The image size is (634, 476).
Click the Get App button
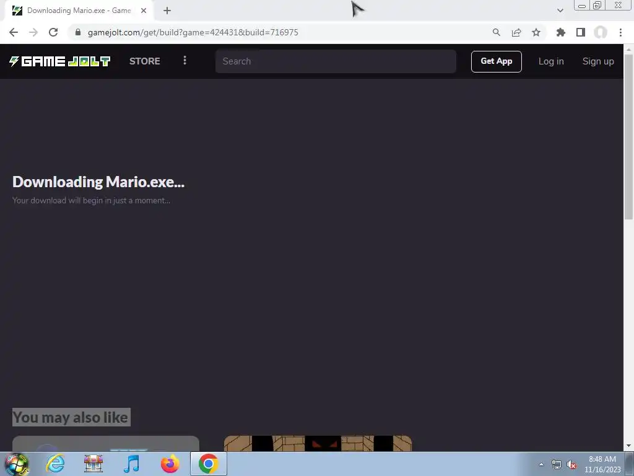496,61
